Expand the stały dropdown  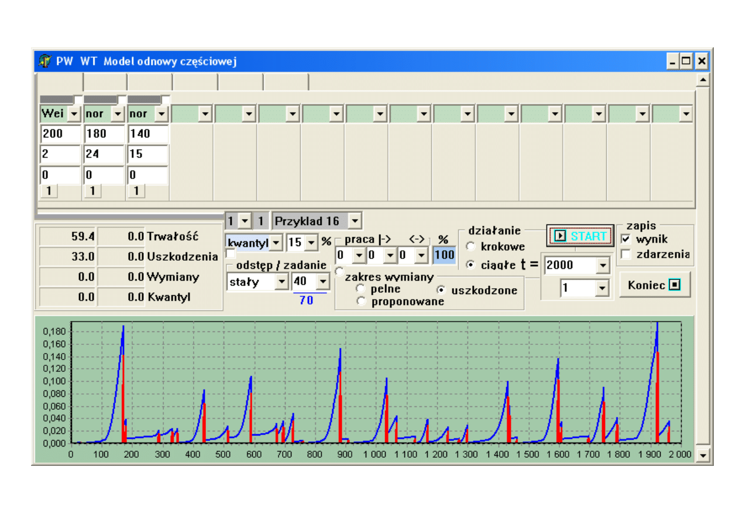click(x=282, y=282)
